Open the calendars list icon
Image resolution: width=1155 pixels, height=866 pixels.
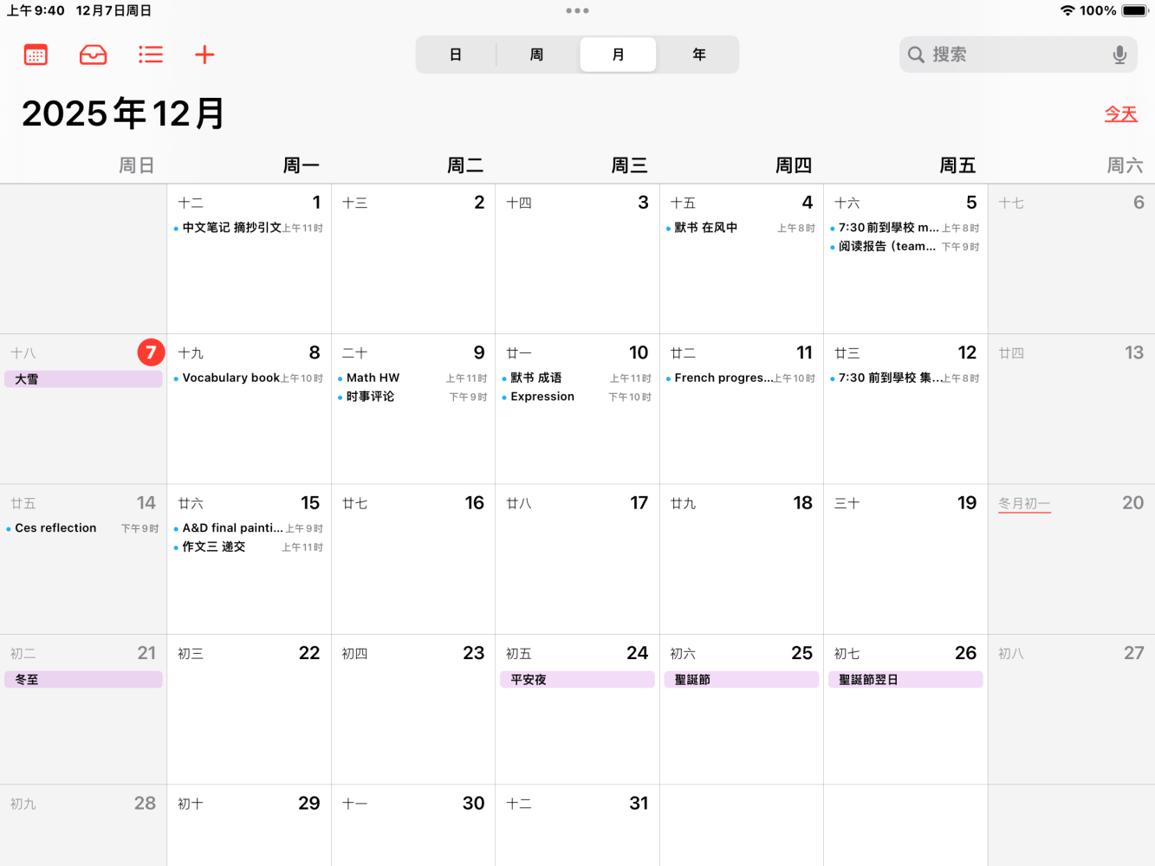click(x=36, y=55)
